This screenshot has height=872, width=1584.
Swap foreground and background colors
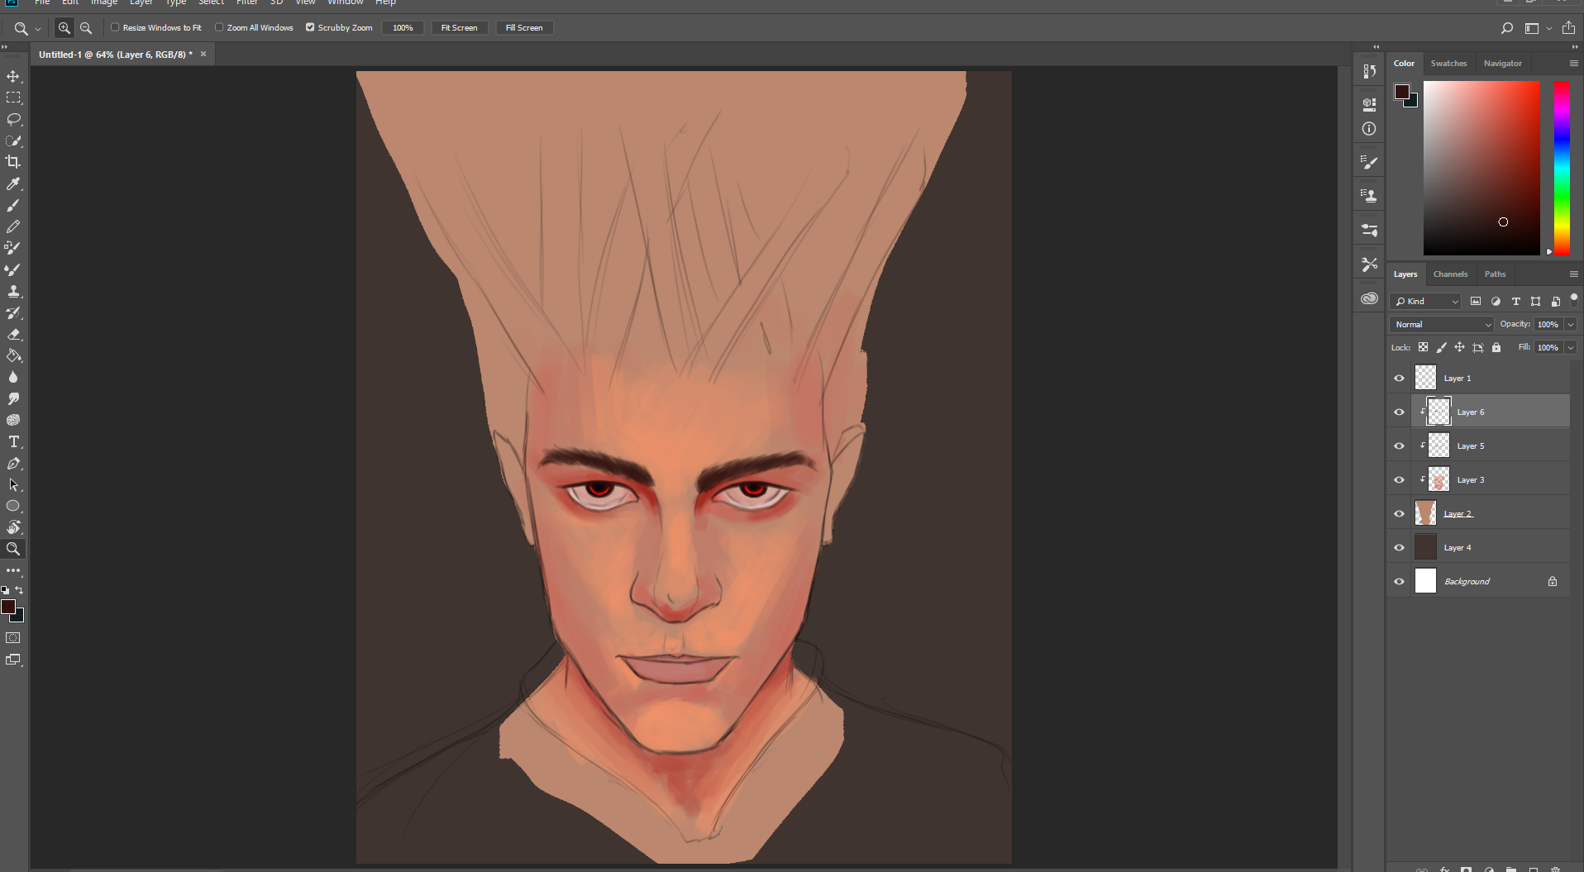coord(19,590)
